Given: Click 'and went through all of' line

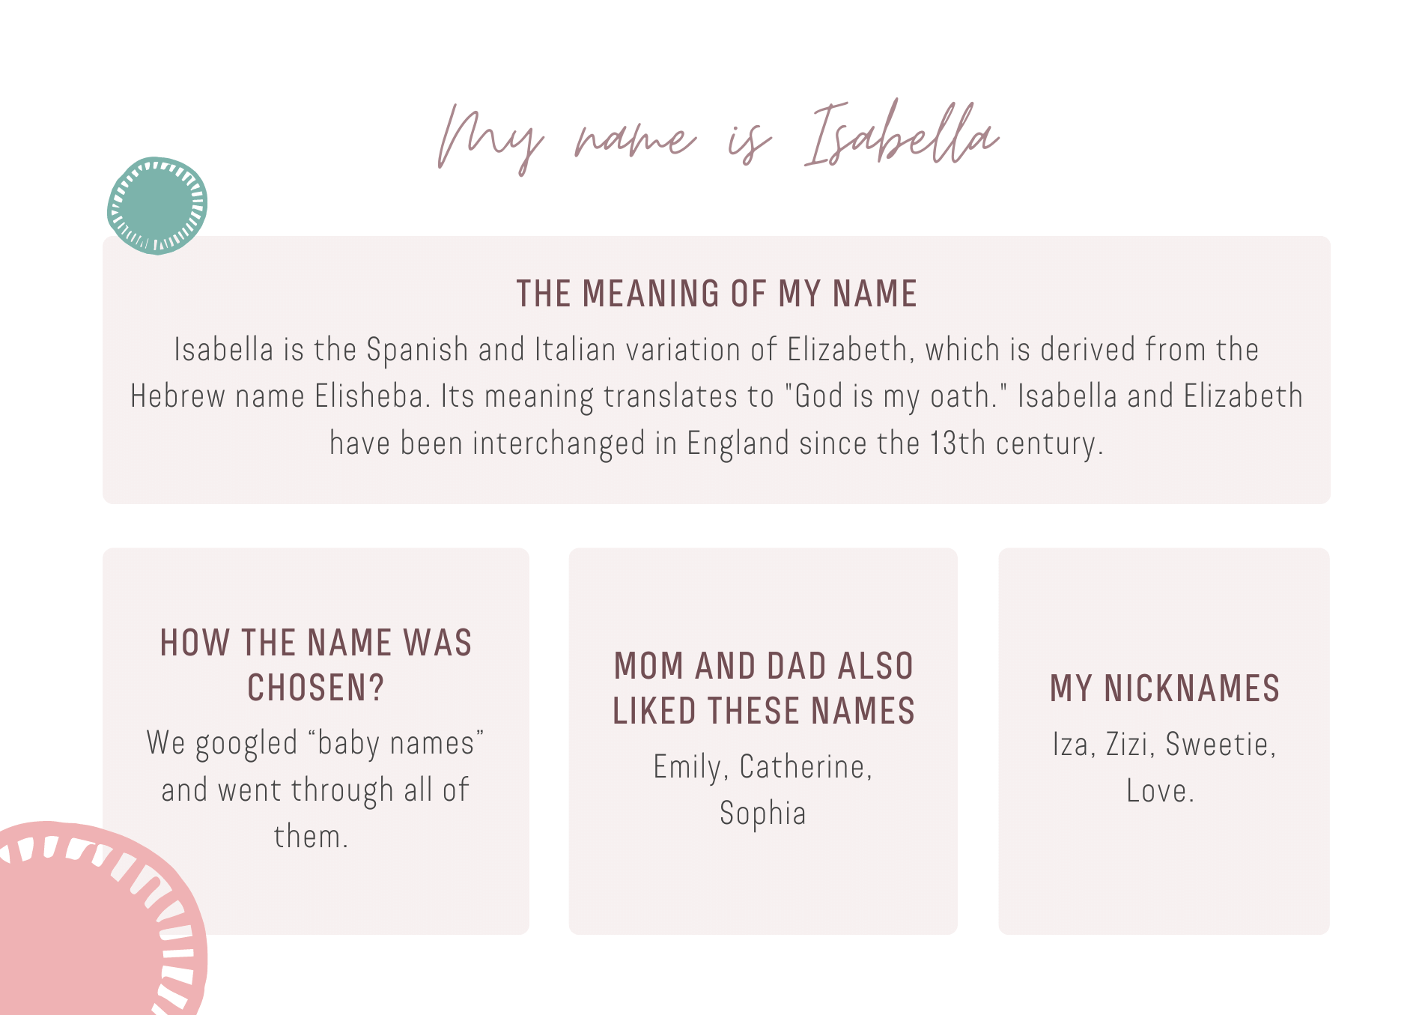Looking at the screenshot, I should (315, 790).
